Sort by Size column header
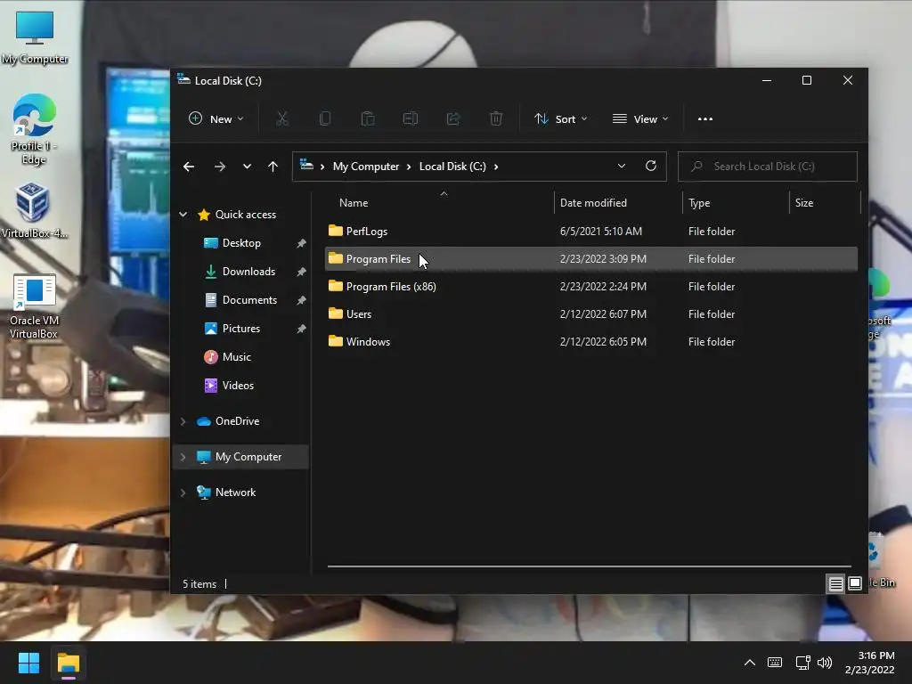Image resolution: width=912 pixels, height=684 pixels. point(804,203)
